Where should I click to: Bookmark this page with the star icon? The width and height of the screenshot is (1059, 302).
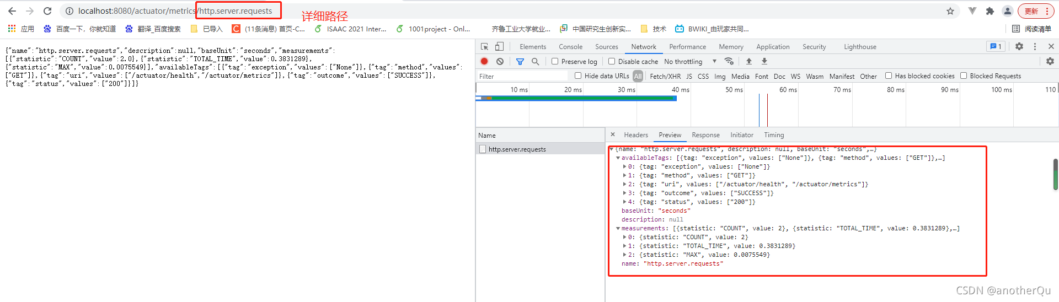click(950, 11)
